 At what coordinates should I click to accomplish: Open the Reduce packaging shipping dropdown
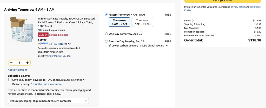click(x=48, y=101)
